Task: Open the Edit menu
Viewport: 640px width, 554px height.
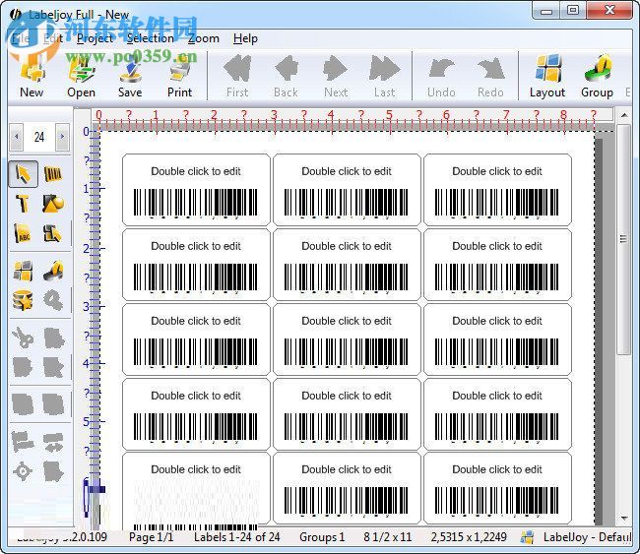Action: [x=52, y=38]
